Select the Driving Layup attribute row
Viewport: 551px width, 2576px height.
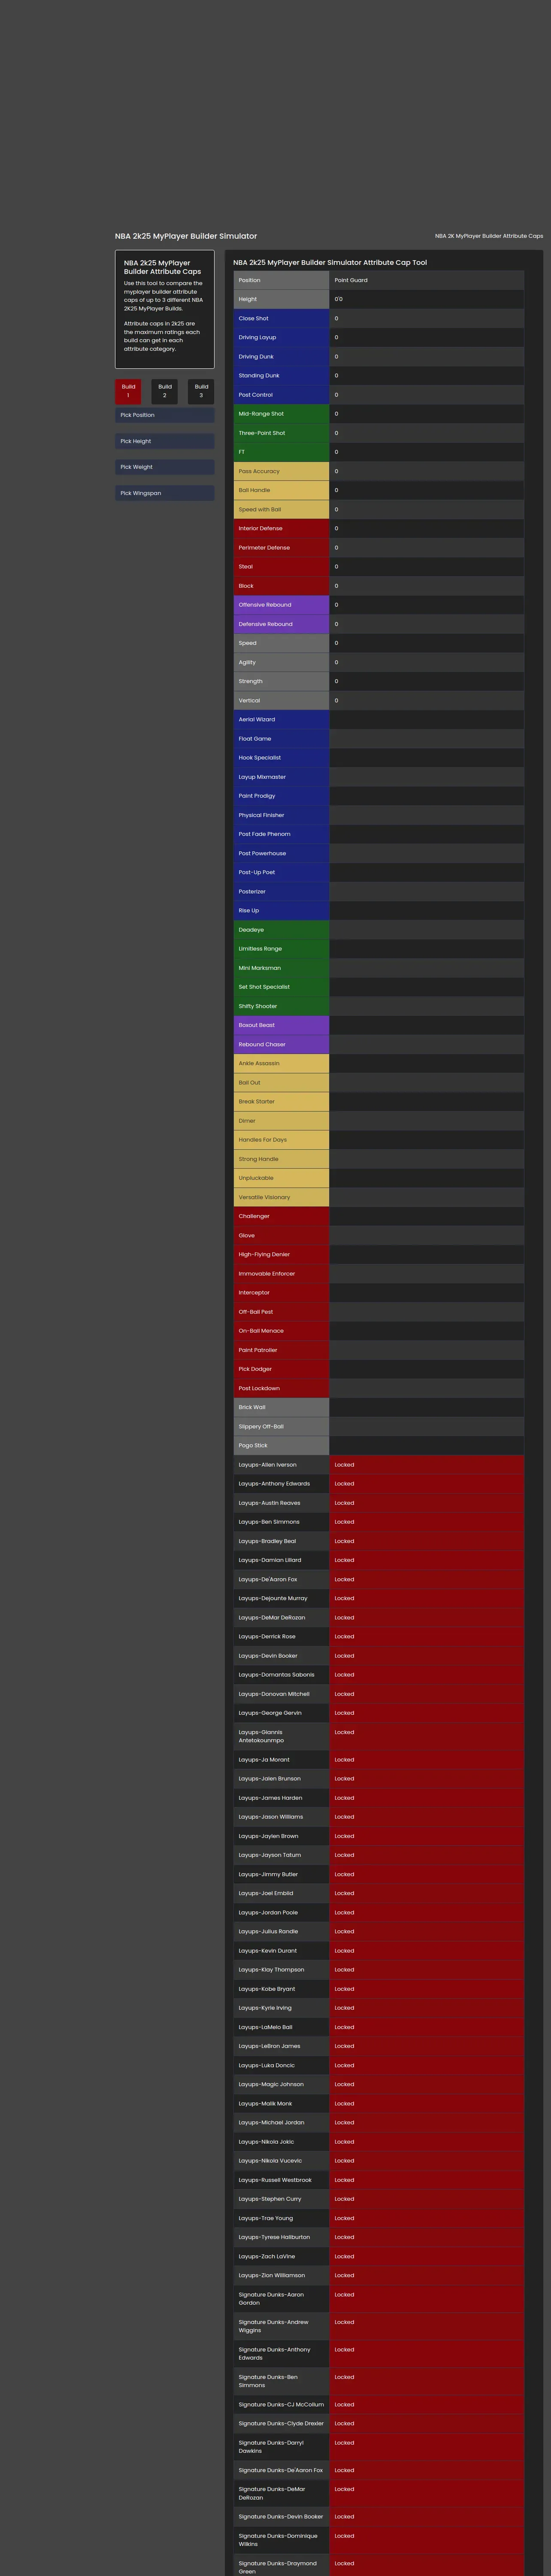[379, 337]
